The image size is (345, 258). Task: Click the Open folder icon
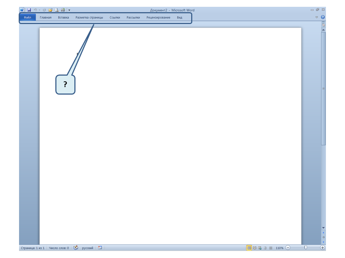tap(50, 10)
